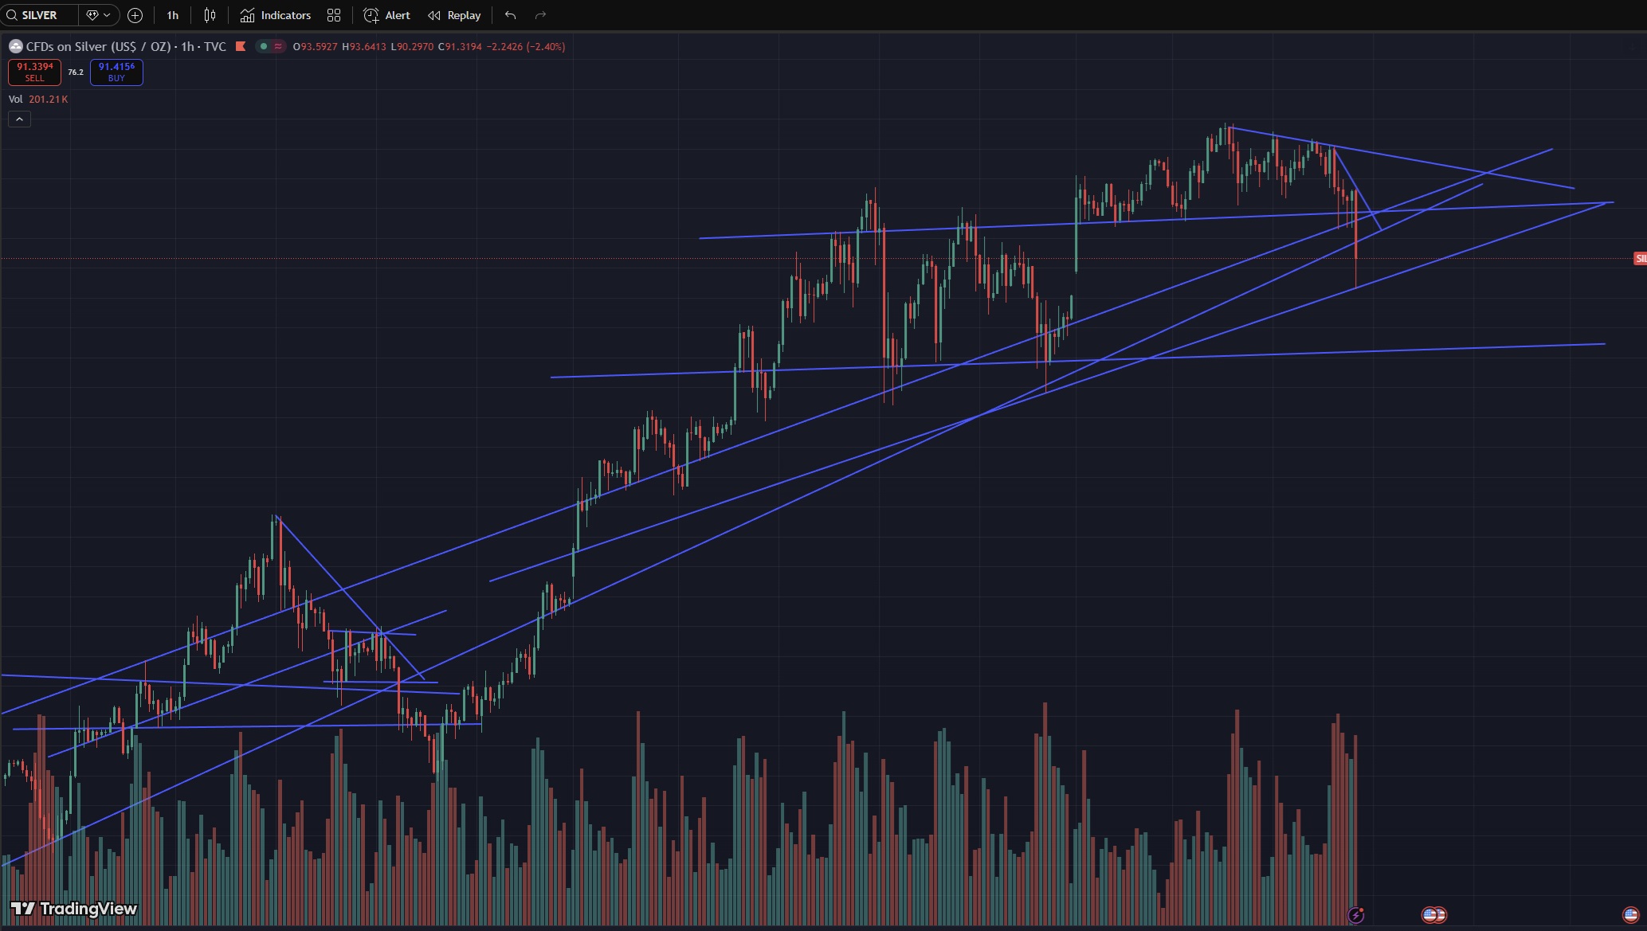
Task: Create a new Alert
Action: (386, 15)
